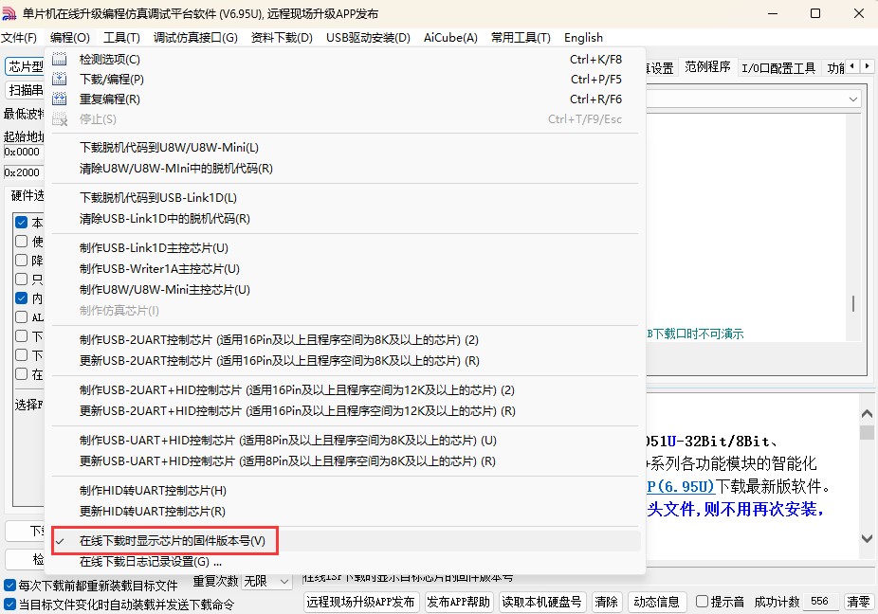Open the 资料下载(D) menu
878x614 pixels.
(x=282, y=38)
